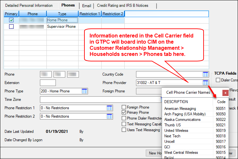The width and height of the screenshot is (238, 159).
Task: Click the New Household button
Action: (154, 153)
